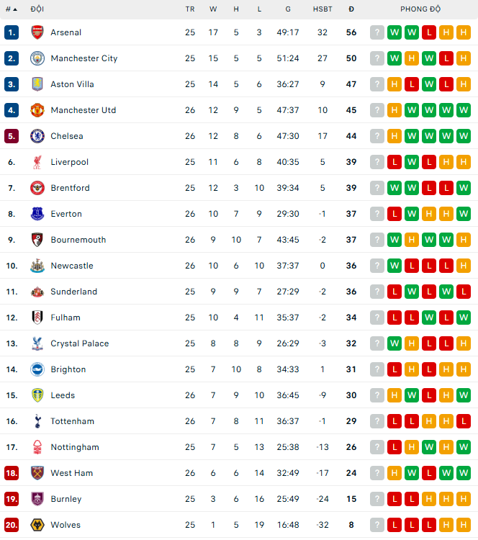Sort standings by the Đ points header

351,9
